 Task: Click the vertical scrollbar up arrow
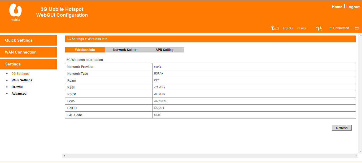360,35
